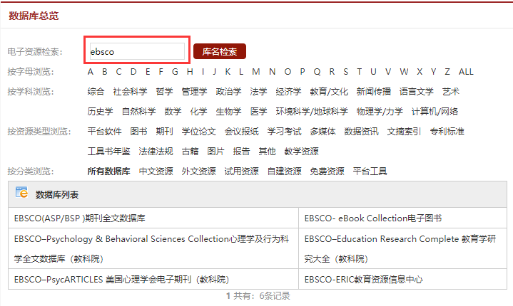Select resource type 会议报纸
Image resolution: width=513 pixels, height=306 pixels.
[241, 132]
